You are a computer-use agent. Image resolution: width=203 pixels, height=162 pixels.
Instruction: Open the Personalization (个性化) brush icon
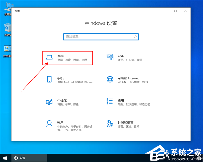pyautogui.click(x=49, y=102)
